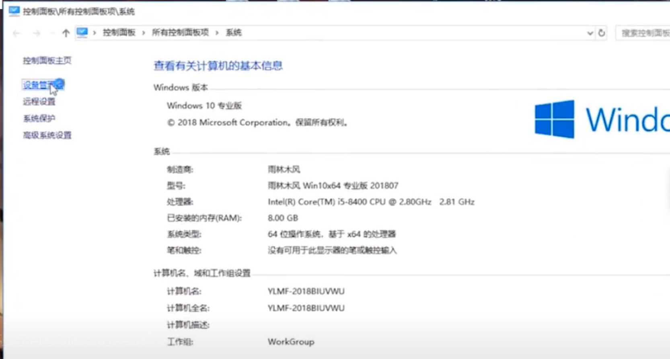Click the back navigation arrow

pyautogui.click(x=16, y=33)
